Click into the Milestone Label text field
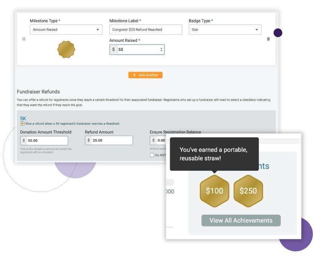Viewport: 317px width, 254px height. click(145, 29)
